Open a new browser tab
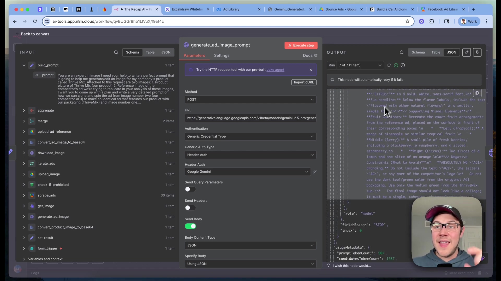This screenshot has width=501, height=281. (x=474, y=9)
